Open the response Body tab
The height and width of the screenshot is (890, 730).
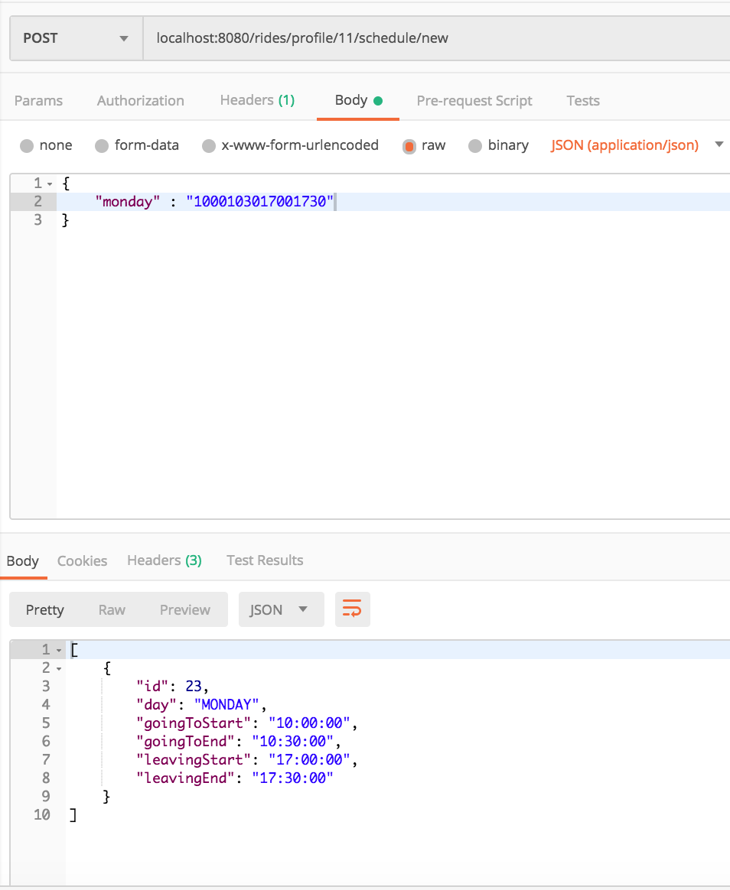click(x=23, y=560)
